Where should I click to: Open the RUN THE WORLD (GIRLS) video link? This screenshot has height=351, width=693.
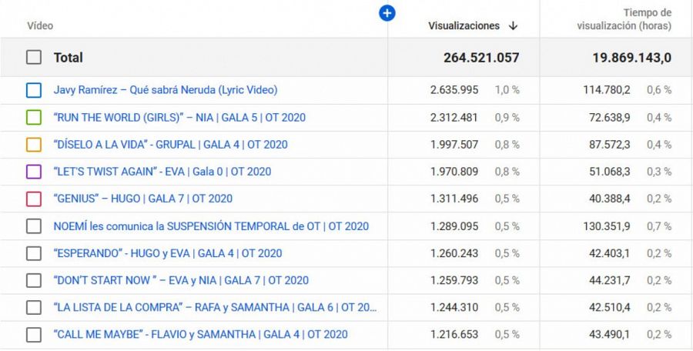[181, 117]
